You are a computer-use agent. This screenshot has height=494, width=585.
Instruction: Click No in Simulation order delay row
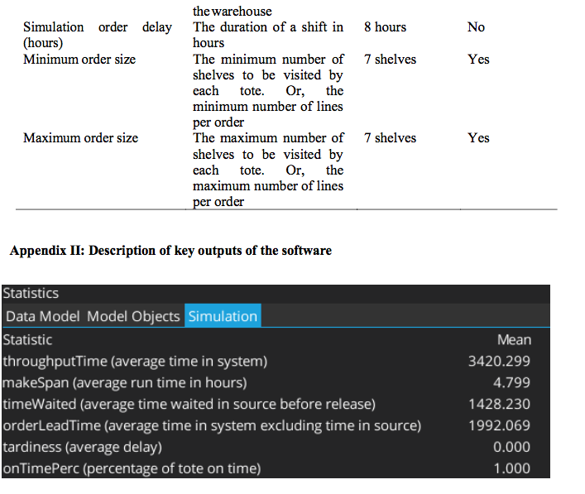[476, 26]
